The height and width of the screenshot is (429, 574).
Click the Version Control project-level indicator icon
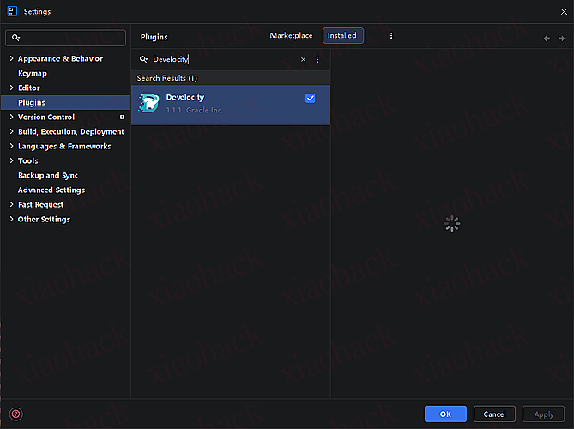click(x=122, y=118)
